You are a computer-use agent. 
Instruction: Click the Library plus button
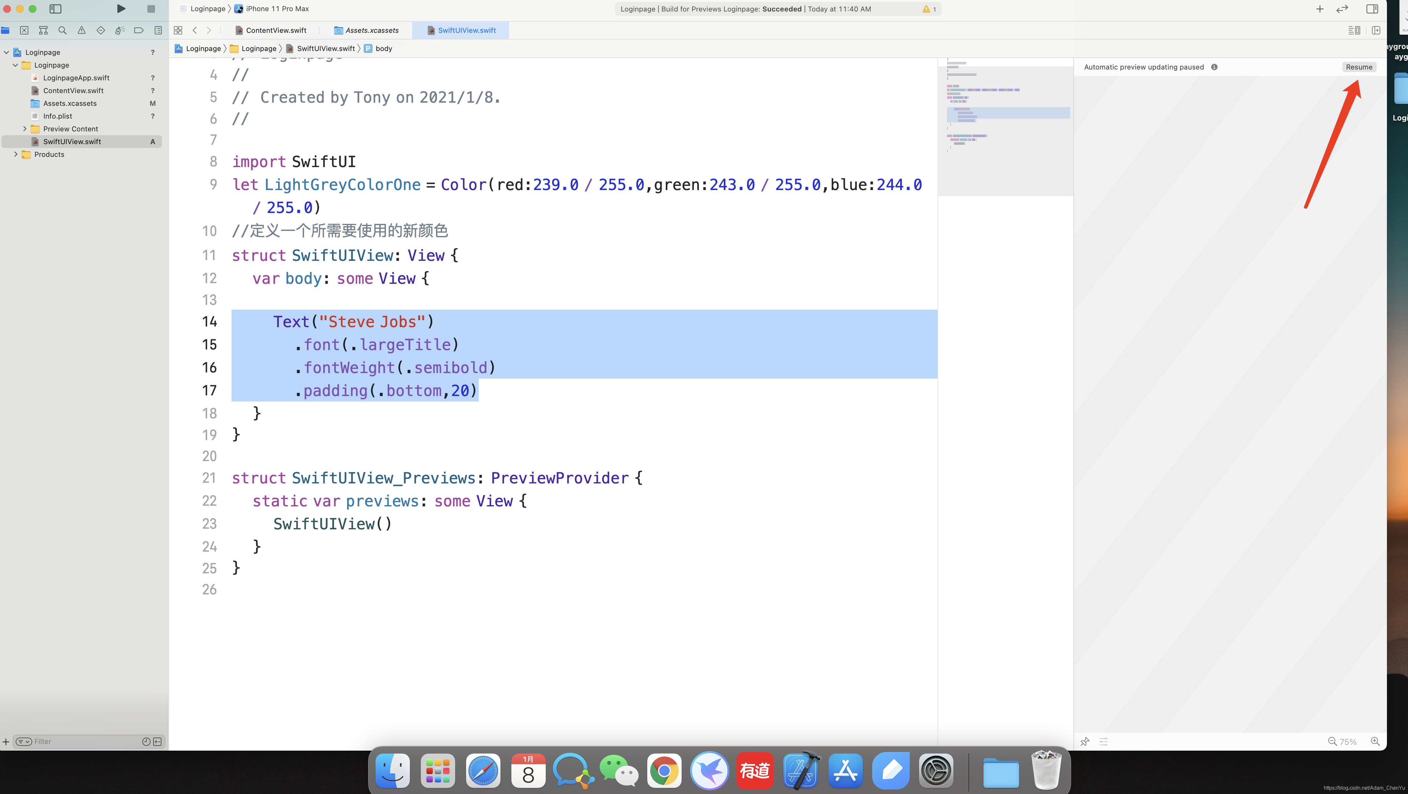click(1319, 9)
